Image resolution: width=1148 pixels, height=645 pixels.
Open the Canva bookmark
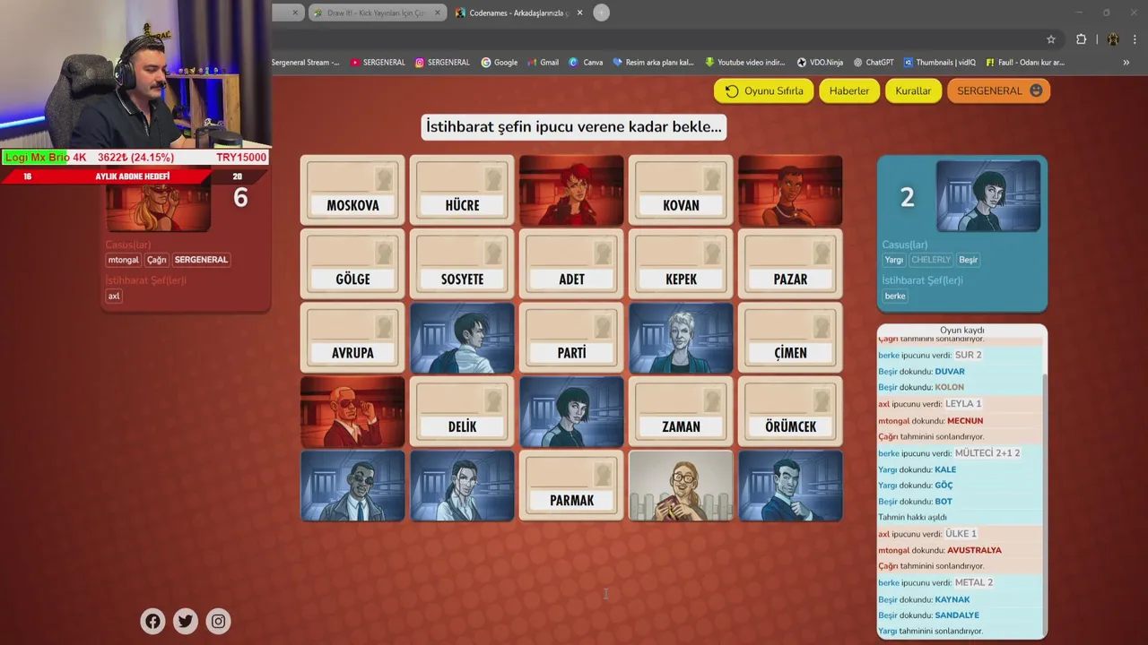585,63
